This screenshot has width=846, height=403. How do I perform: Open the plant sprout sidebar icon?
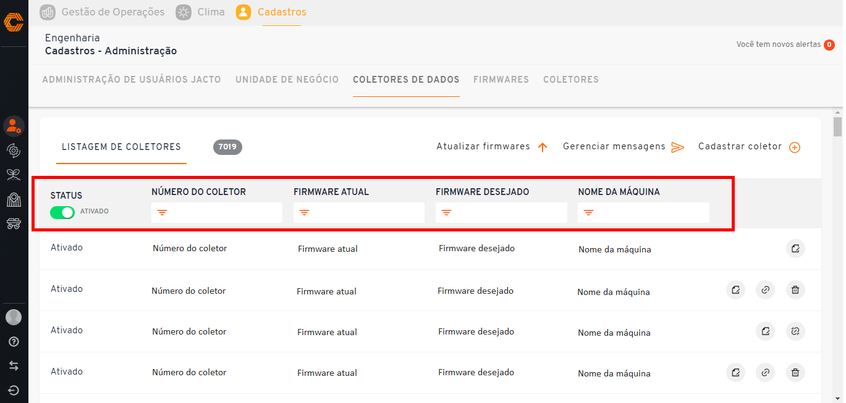tap(14, 175)
